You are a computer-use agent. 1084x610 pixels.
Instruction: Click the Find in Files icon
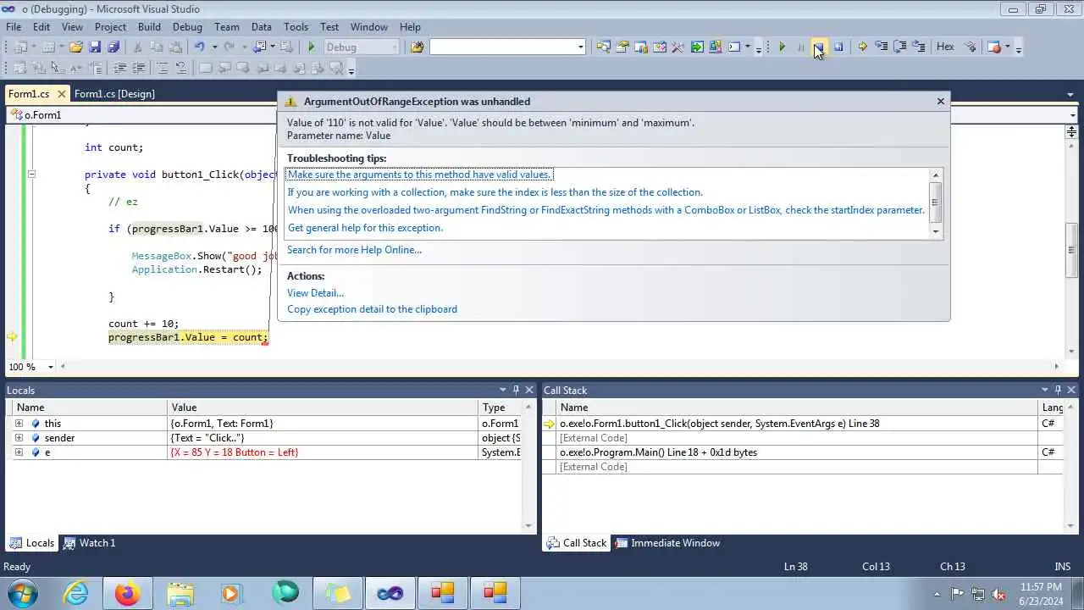pyautogui.click(x=417, y=47)
